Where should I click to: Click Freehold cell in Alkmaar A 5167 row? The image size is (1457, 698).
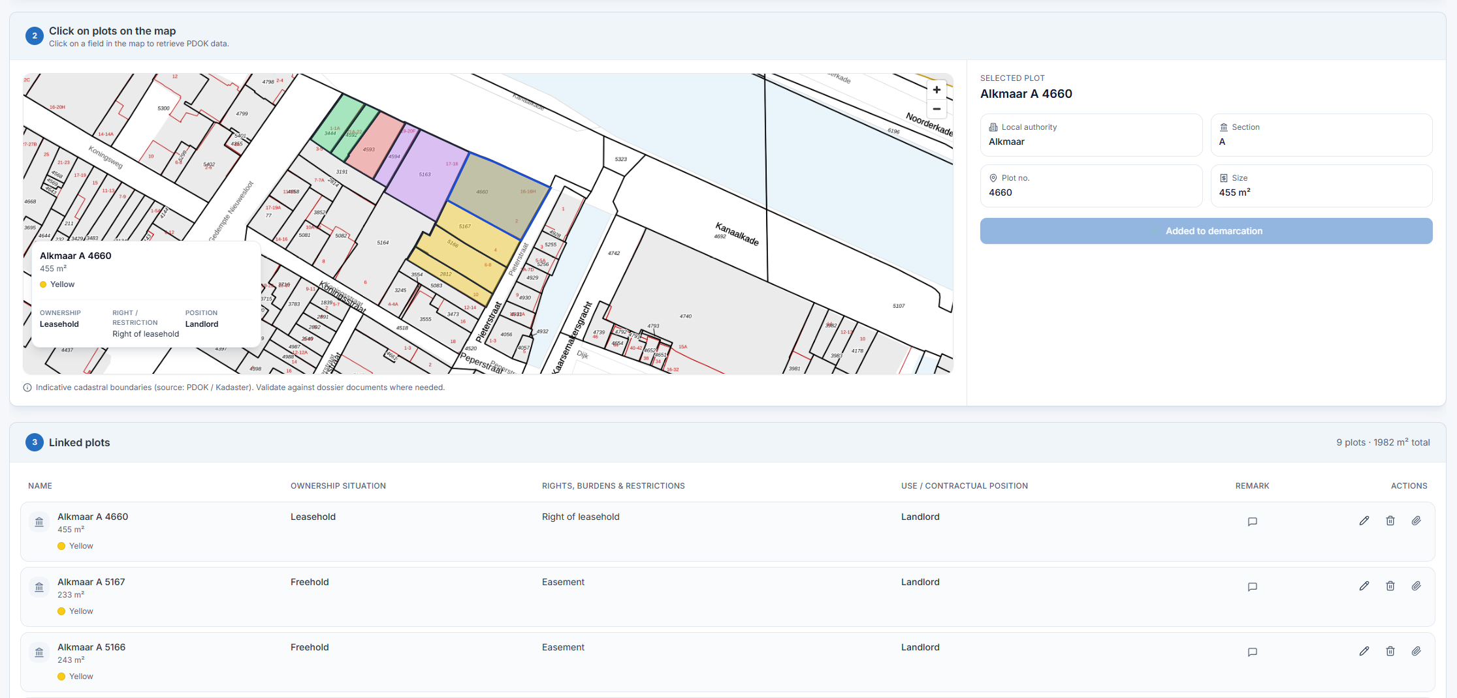[310, 582]
